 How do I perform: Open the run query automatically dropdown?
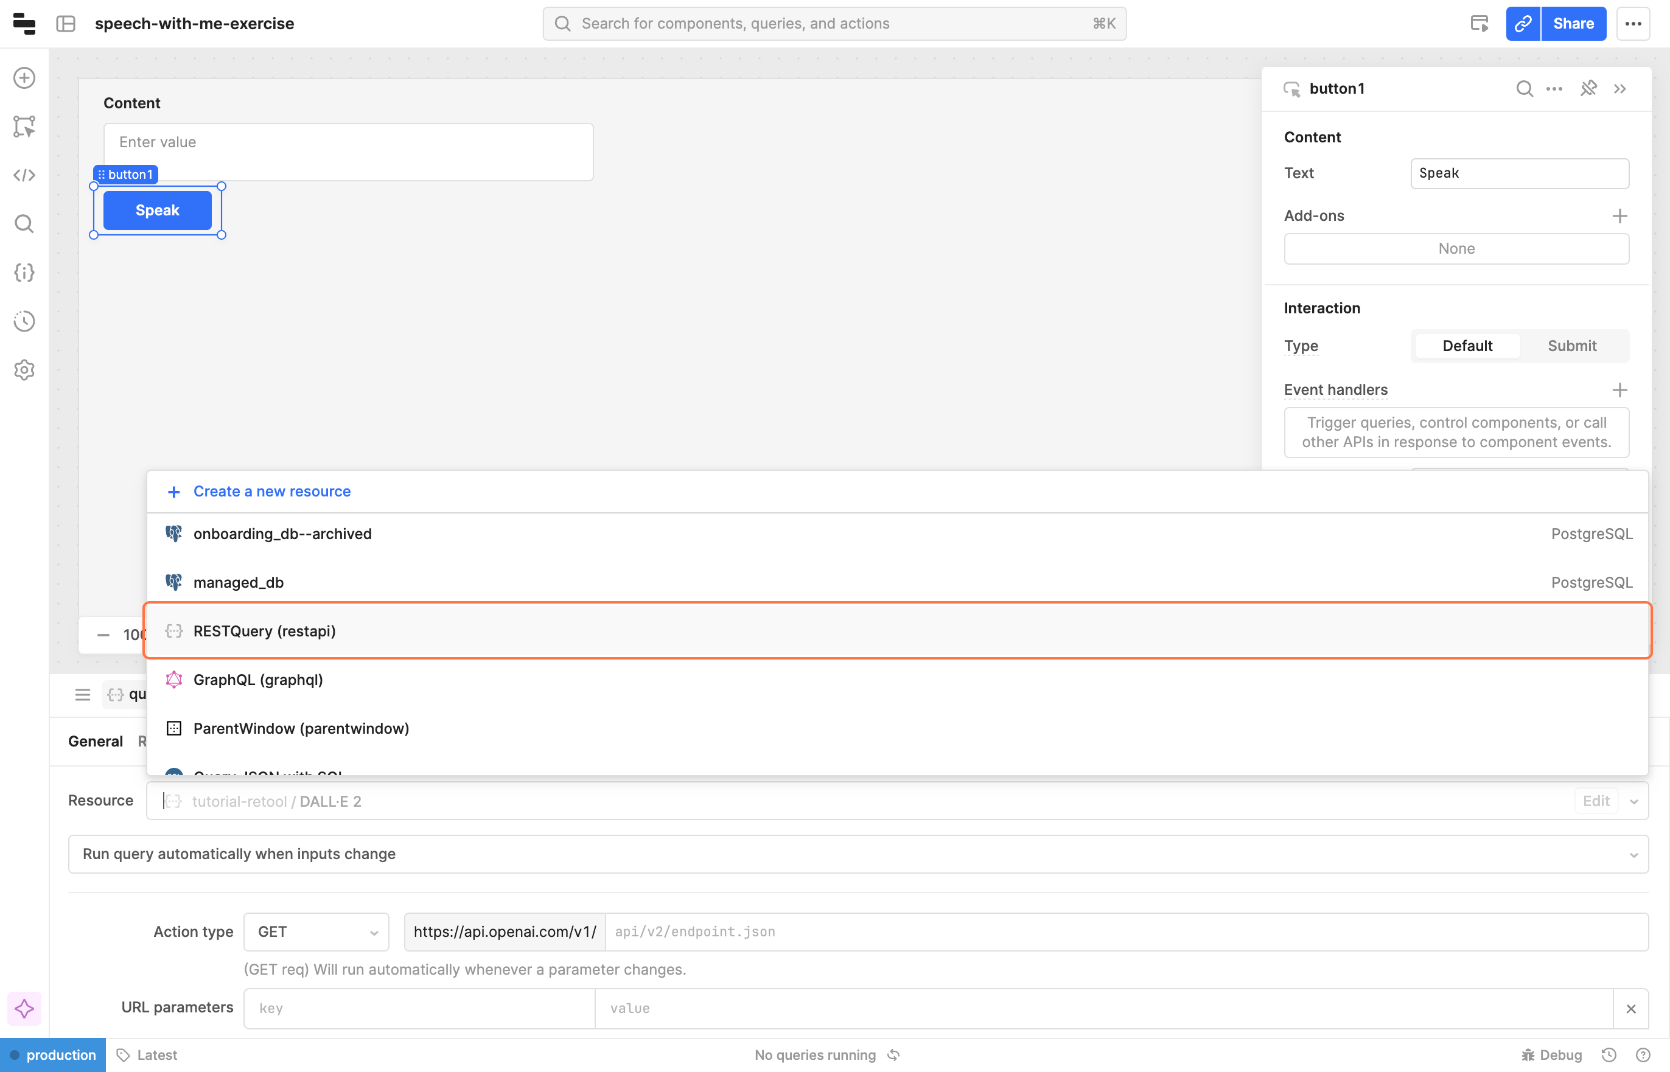tap(858, 854)
